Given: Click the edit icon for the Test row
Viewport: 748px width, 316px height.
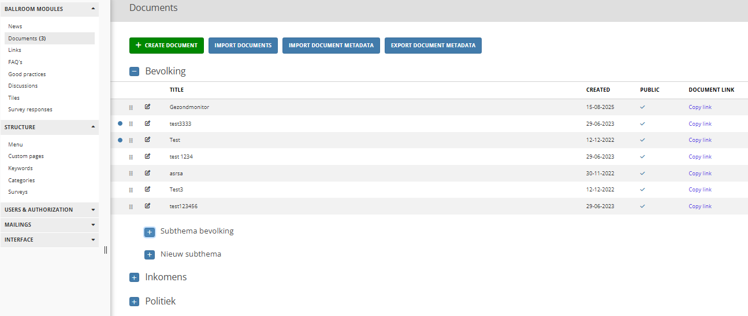Looking at the screenshot, I should [x=147, y=140].
